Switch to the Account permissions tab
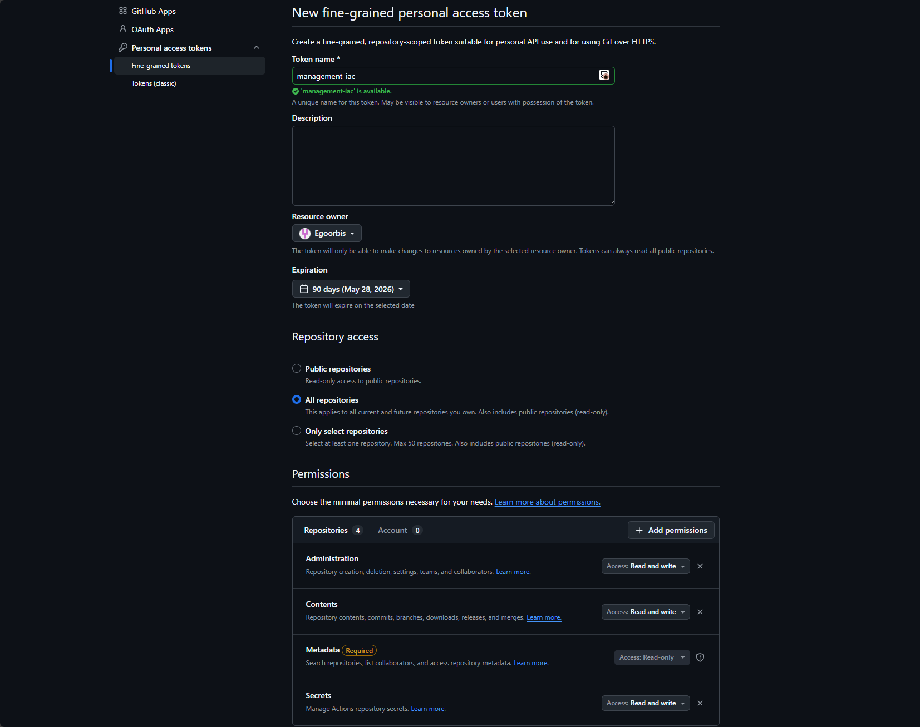The height and width of the screenshot is (727, 920). coord(399,530)
